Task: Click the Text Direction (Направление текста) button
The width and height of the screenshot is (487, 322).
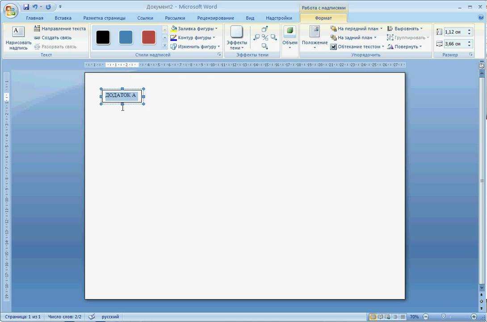Action: (x=59, y=29)
